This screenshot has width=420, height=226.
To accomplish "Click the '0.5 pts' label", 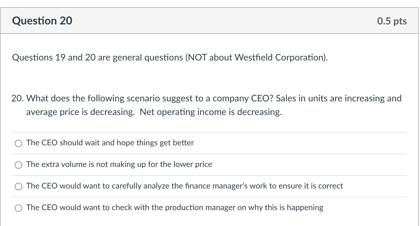I will 392,20.
